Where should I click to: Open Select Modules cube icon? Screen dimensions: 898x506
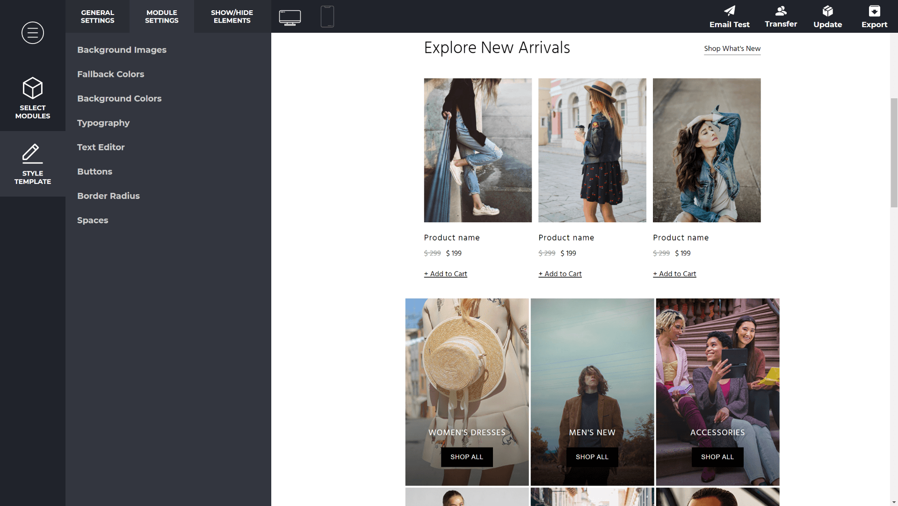pos(33,88)
